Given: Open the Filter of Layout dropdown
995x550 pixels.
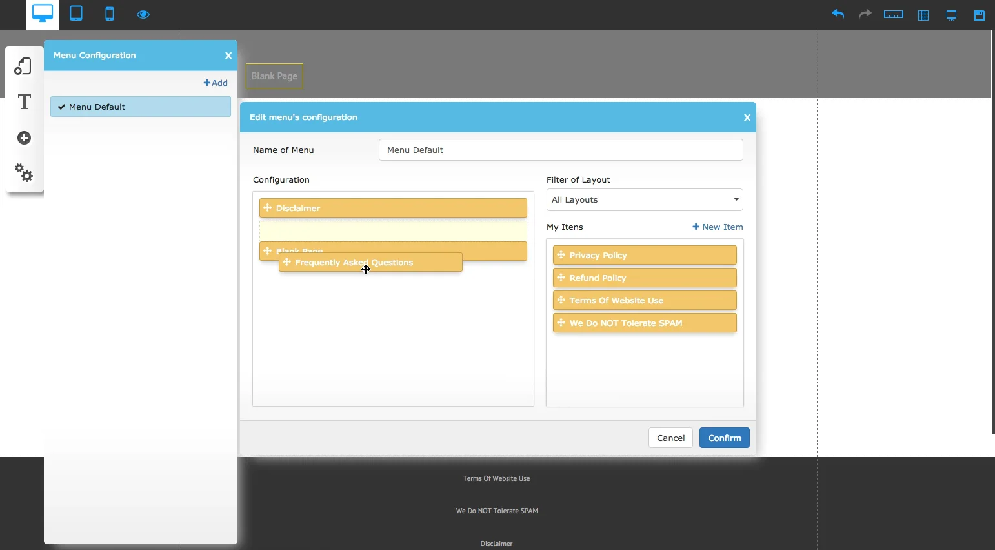Looking at the screenshot, I should tap(645, 200).
